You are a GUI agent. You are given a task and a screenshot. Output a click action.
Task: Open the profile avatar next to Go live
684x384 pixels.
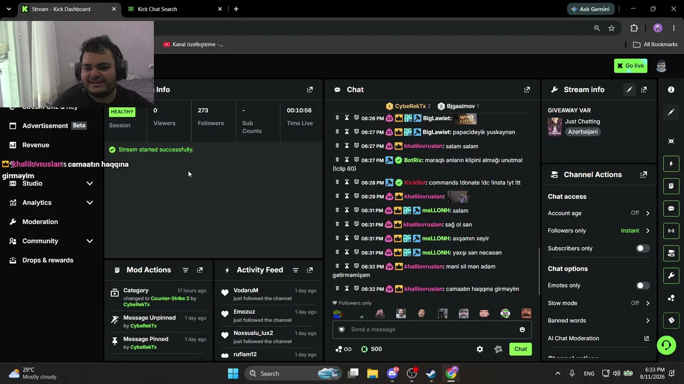[x=661, y=66]
